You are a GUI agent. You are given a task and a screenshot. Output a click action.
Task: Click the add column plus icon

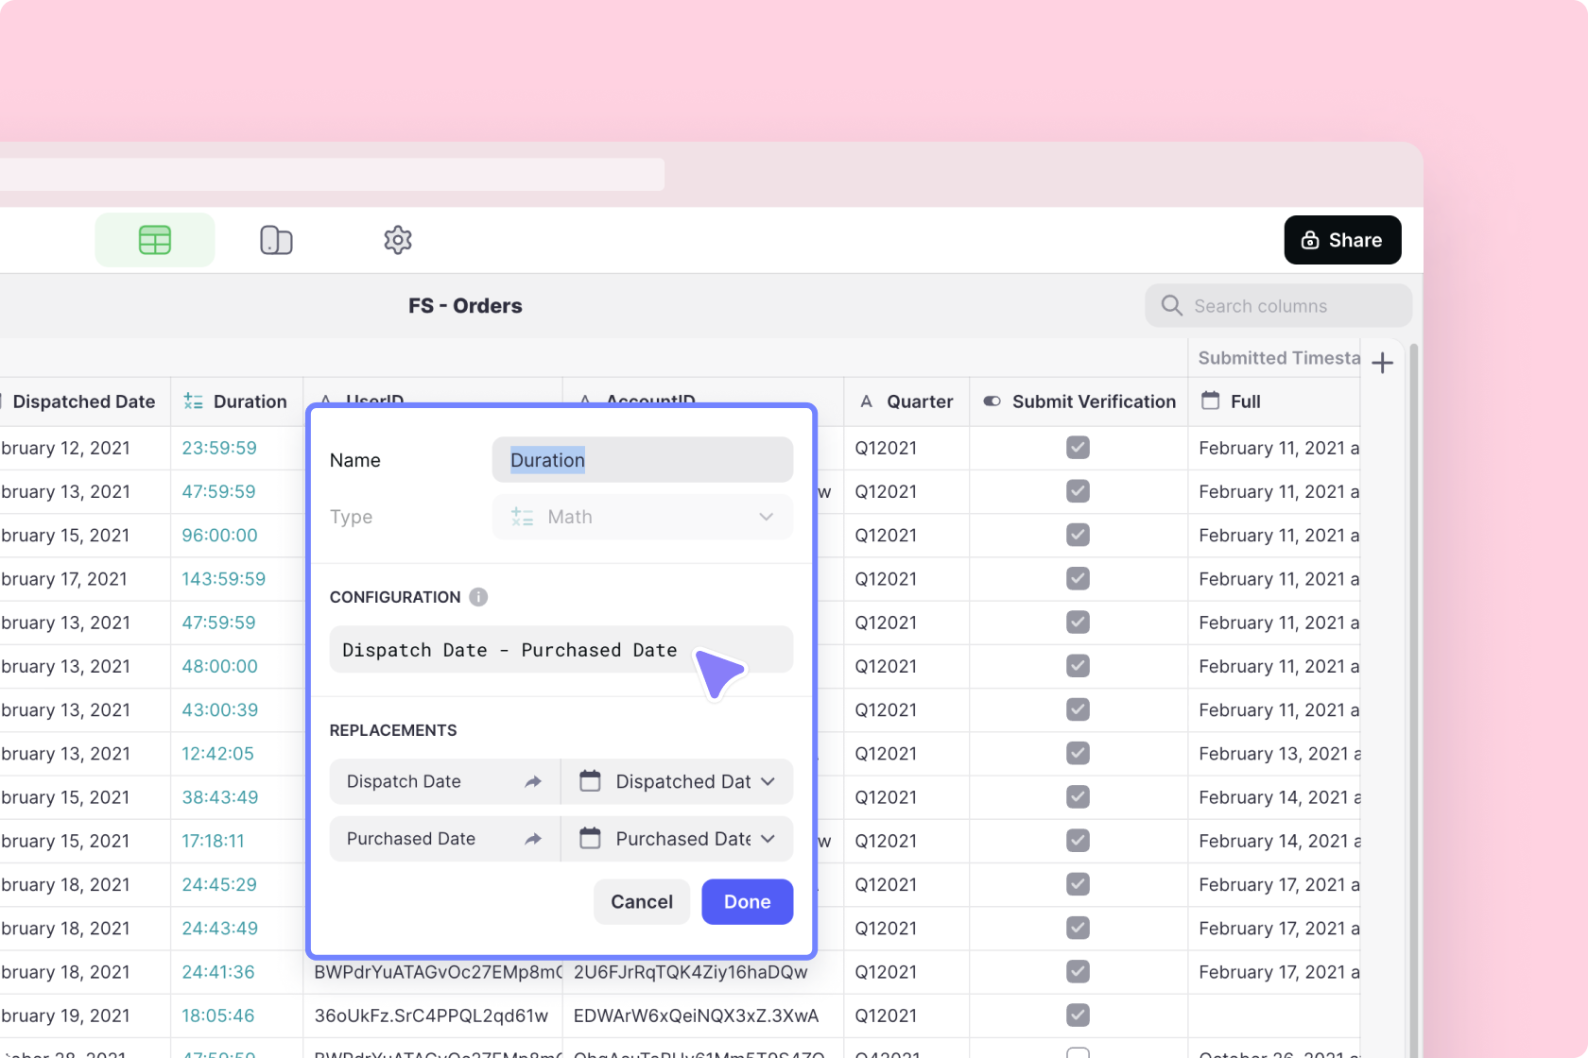(x=1382, y=363)
